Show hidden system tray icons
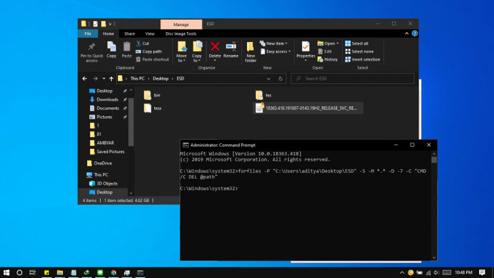Viewport: 494px width, 278px height. [402, 272]
